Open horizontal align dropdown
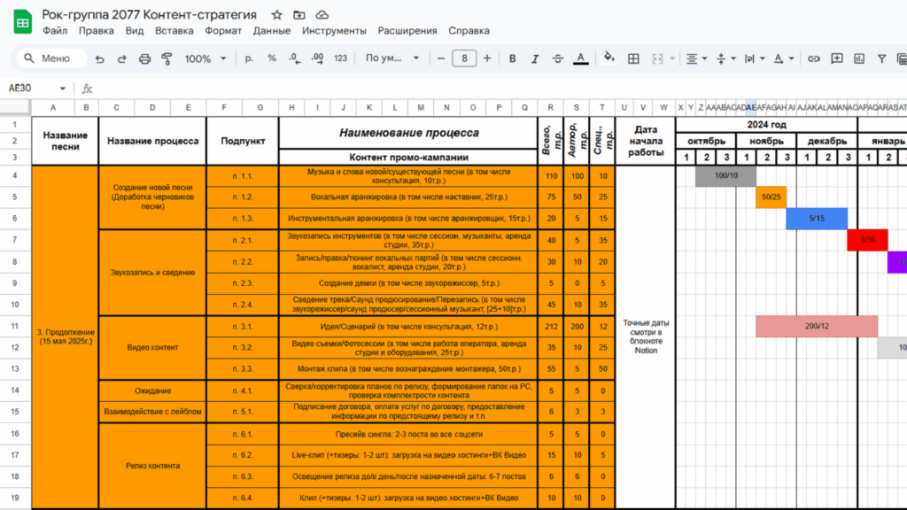Viewport: 907px width, 510px height. click(x=696, y=58)
